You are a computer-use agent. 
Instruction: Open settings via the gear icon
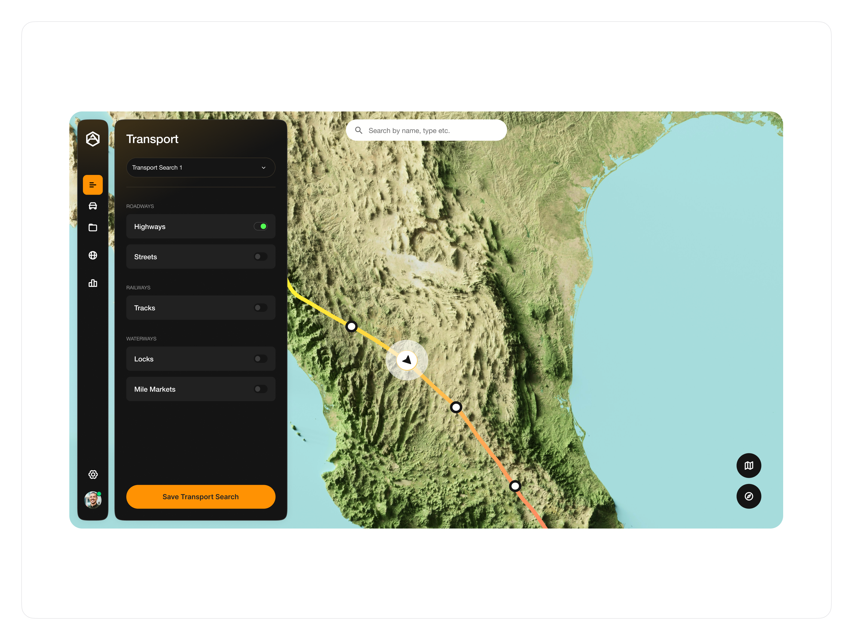point(93,474)
